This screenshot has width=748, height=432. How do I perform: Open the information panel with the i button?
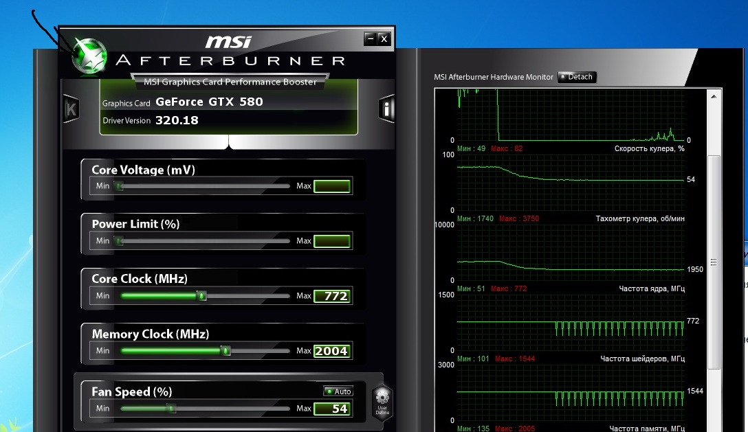[387, 109]
